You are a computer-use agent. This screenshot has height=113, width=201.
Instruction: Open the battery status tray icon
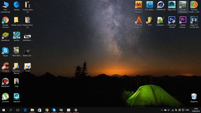click(x=166, y=110)
